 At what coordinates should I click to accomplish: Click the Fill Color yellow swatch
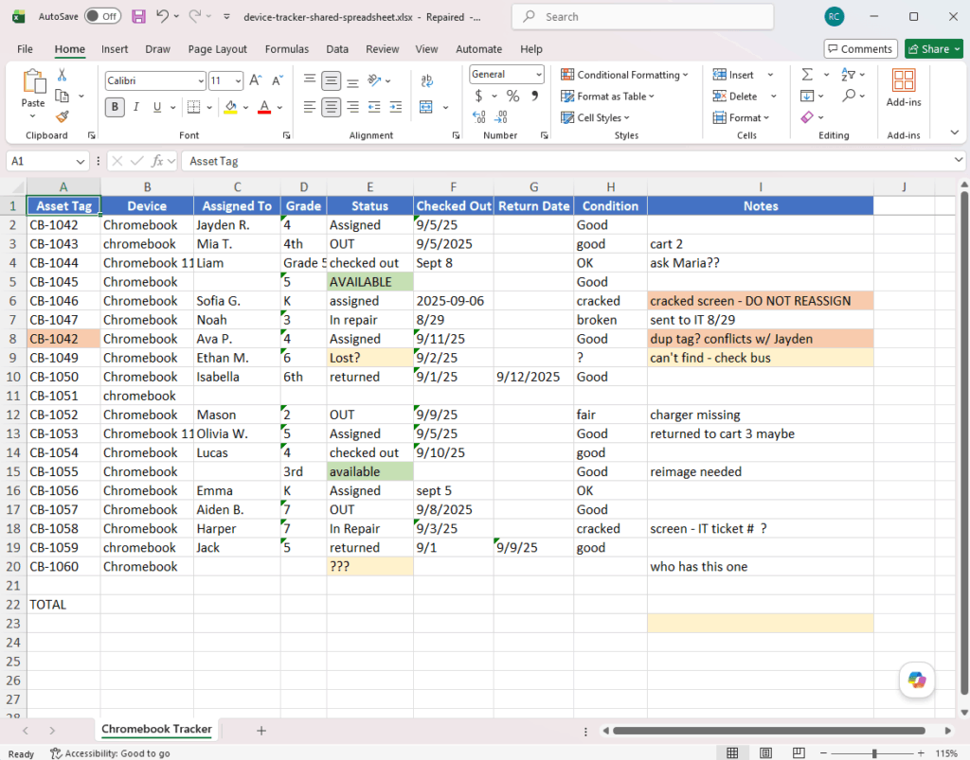point(231,107)
